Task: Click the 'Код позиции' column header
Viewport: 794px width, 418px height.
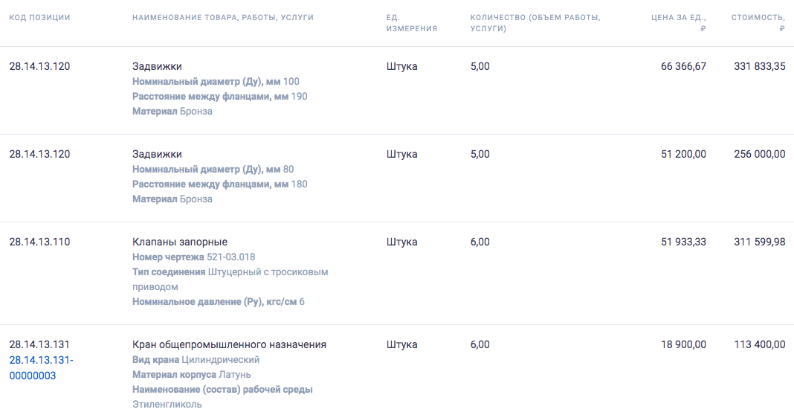Action: (x=39, y=17)
